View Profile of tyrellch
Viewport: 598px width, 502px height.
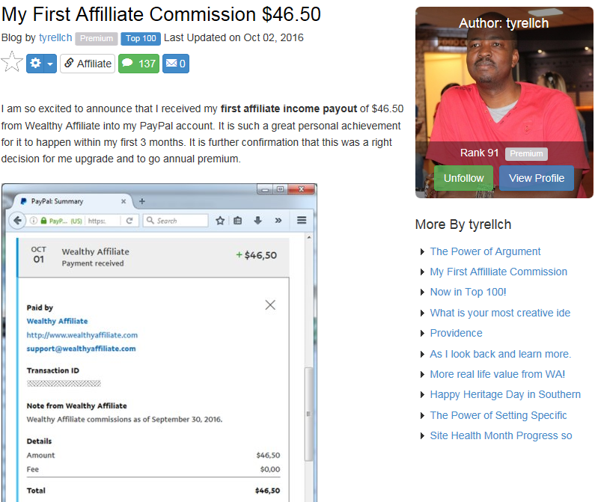536,178
